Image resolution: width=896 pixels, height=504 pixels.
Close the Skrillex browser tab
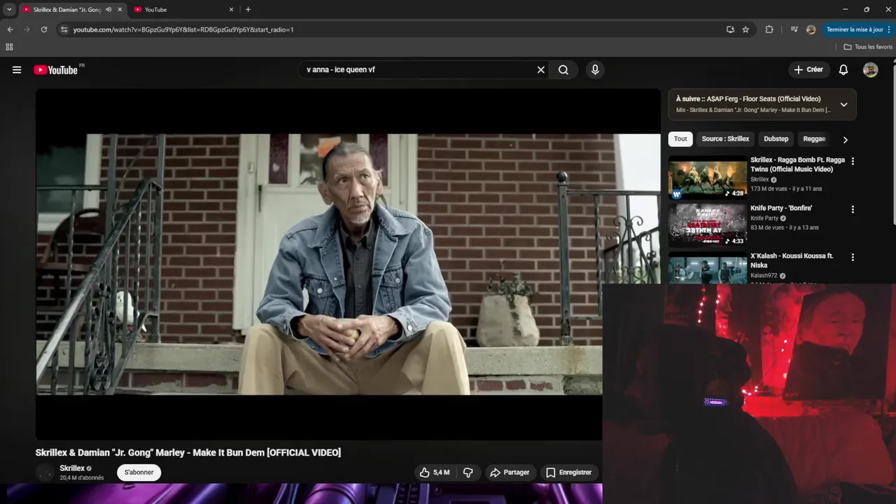[120, 10]
